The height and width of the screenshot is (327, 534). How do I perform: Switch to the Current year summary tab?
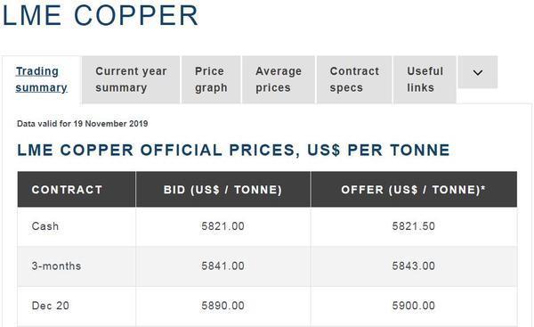(x=131, y=79)
